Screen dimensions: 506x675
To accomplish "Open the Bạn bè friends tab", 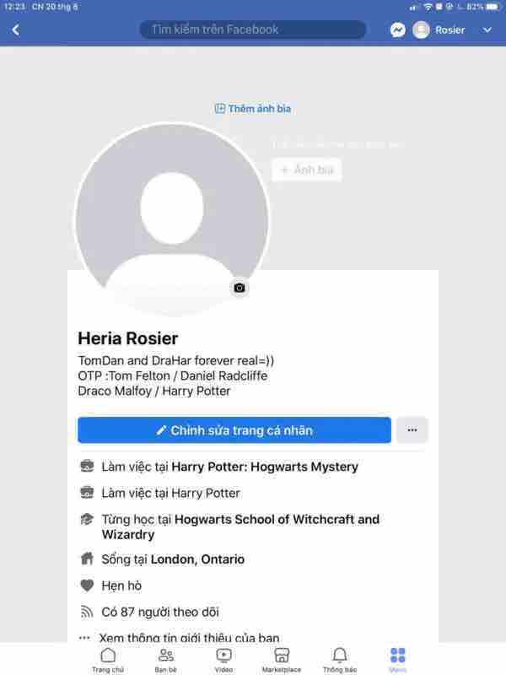I will click(x=165, y=660).
